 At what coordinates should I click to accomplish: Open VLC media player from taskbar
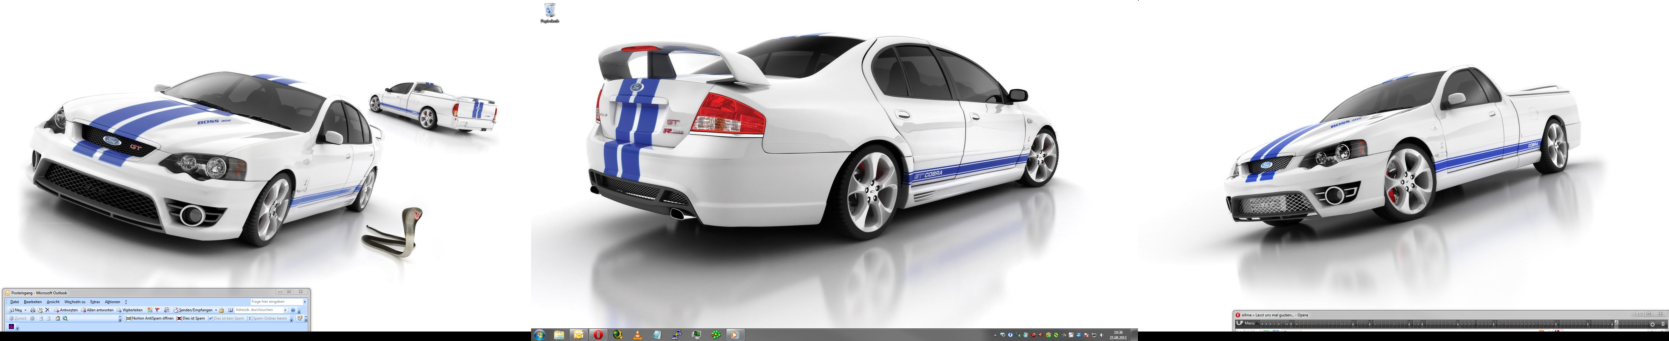(x=638, y=335)
